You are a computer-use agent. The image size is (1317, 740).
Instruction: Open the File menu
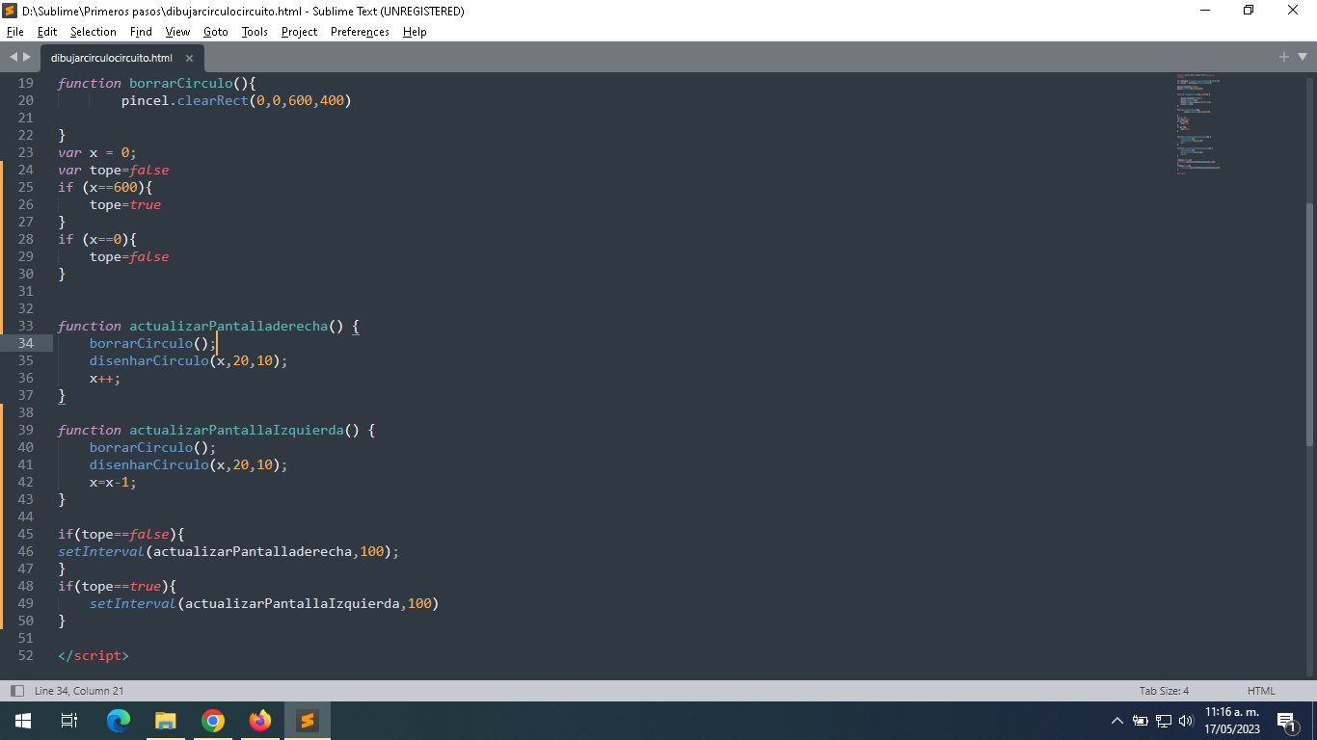[x=14, y=32]
